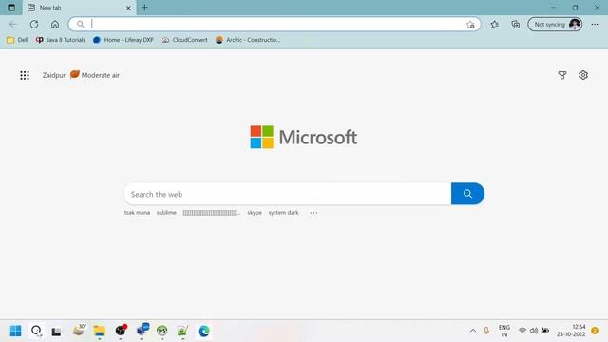Select the New tab browser tab
Screen dimensions: 608x342
click(80, 8)
